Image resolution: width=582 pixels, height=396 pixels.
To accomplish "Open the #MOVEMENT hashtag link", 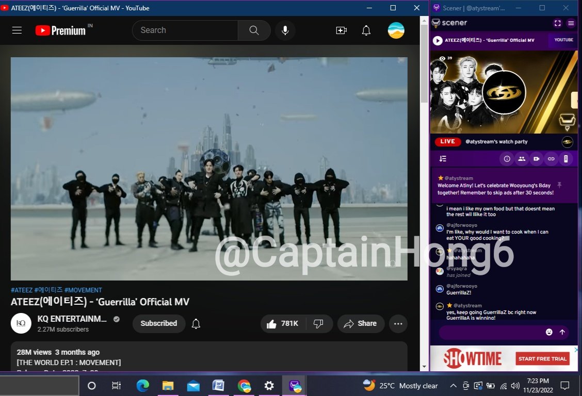I will click(83, 290).
